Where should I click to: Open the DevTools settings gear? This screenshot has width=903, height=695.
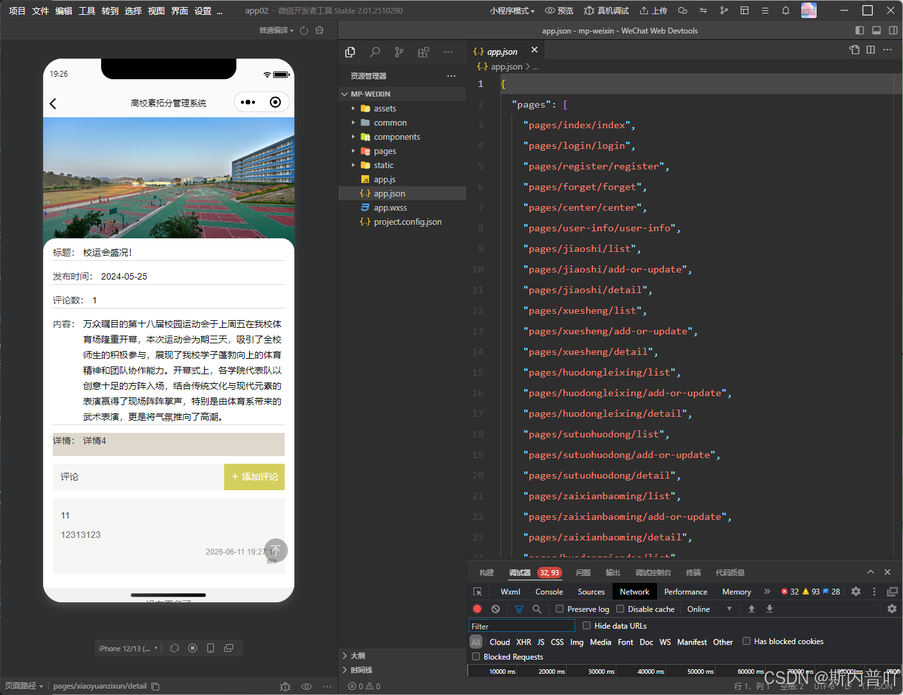click(x=856, y=591)
